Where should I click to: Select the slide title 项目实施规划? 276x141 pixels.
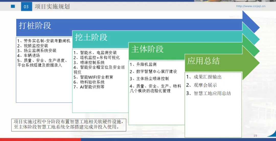tap(52, 7)
